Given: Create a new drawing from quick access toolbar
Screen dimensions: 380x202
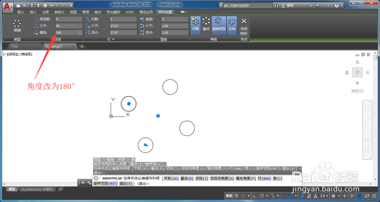Looking at the screenshot, I should [18, 5].
